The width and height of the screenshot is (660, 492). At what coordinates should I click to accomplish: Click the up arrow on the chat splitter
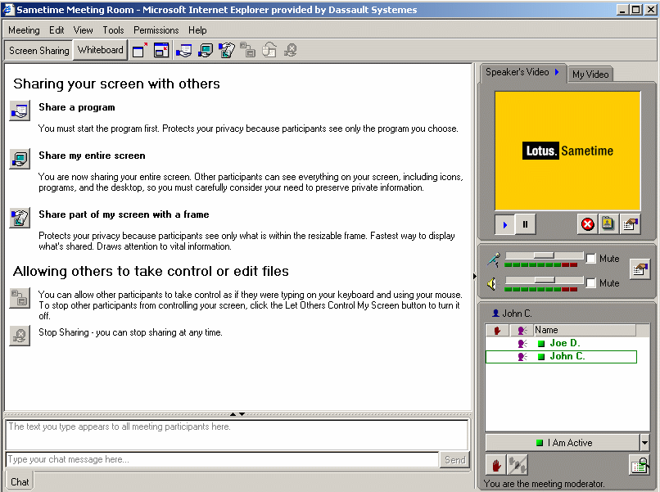[x=233, y=414]
